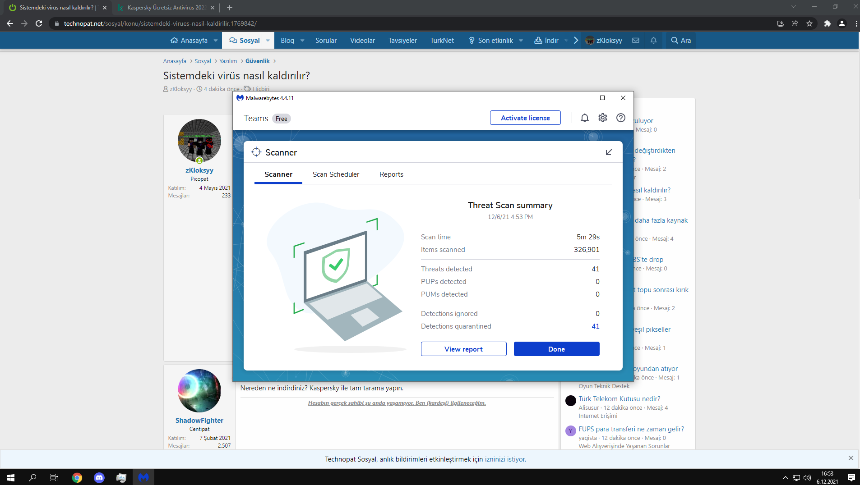Click izninizi istiyor notification link
The image size is (860, 485).
505,459
